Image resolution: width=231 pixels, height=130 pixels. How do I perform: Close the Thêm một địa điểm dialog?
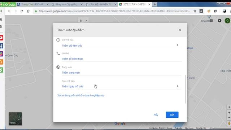tap(180, 30)
